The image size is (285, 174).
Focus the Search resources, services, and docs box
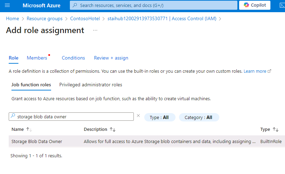(154, 5)
